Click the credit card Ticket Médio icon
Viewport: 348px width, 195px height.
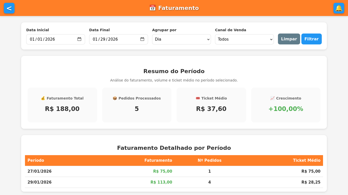(x=198, y=98)
